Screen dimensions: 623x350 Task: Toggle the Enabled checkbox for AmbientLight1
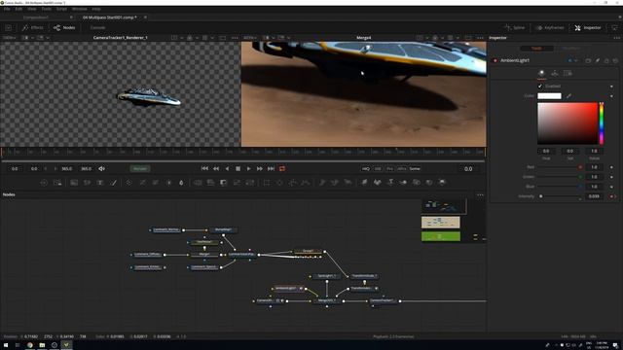pyautogui.click(x=540, y=87)
